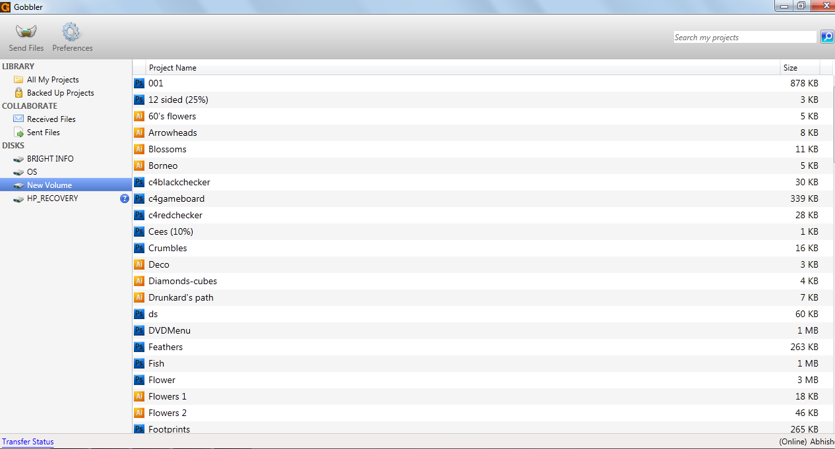
Task: Select the Fish project name
Action: (156, 363)
